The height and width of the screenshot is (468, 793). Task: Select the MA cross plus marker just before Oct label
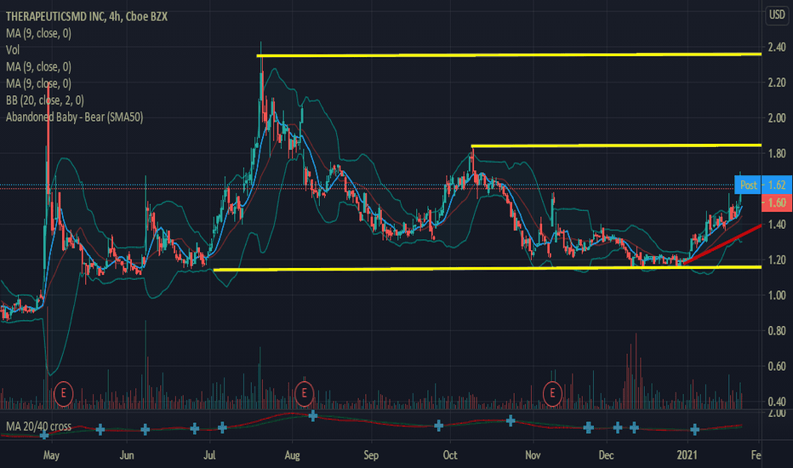(438, 425)
